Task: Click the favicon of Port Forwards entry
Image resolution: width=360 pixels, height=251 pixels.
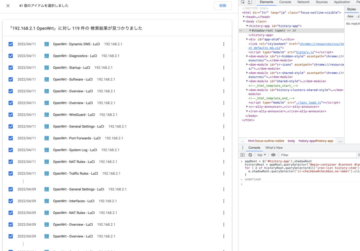Action: (x=47, y=138)
